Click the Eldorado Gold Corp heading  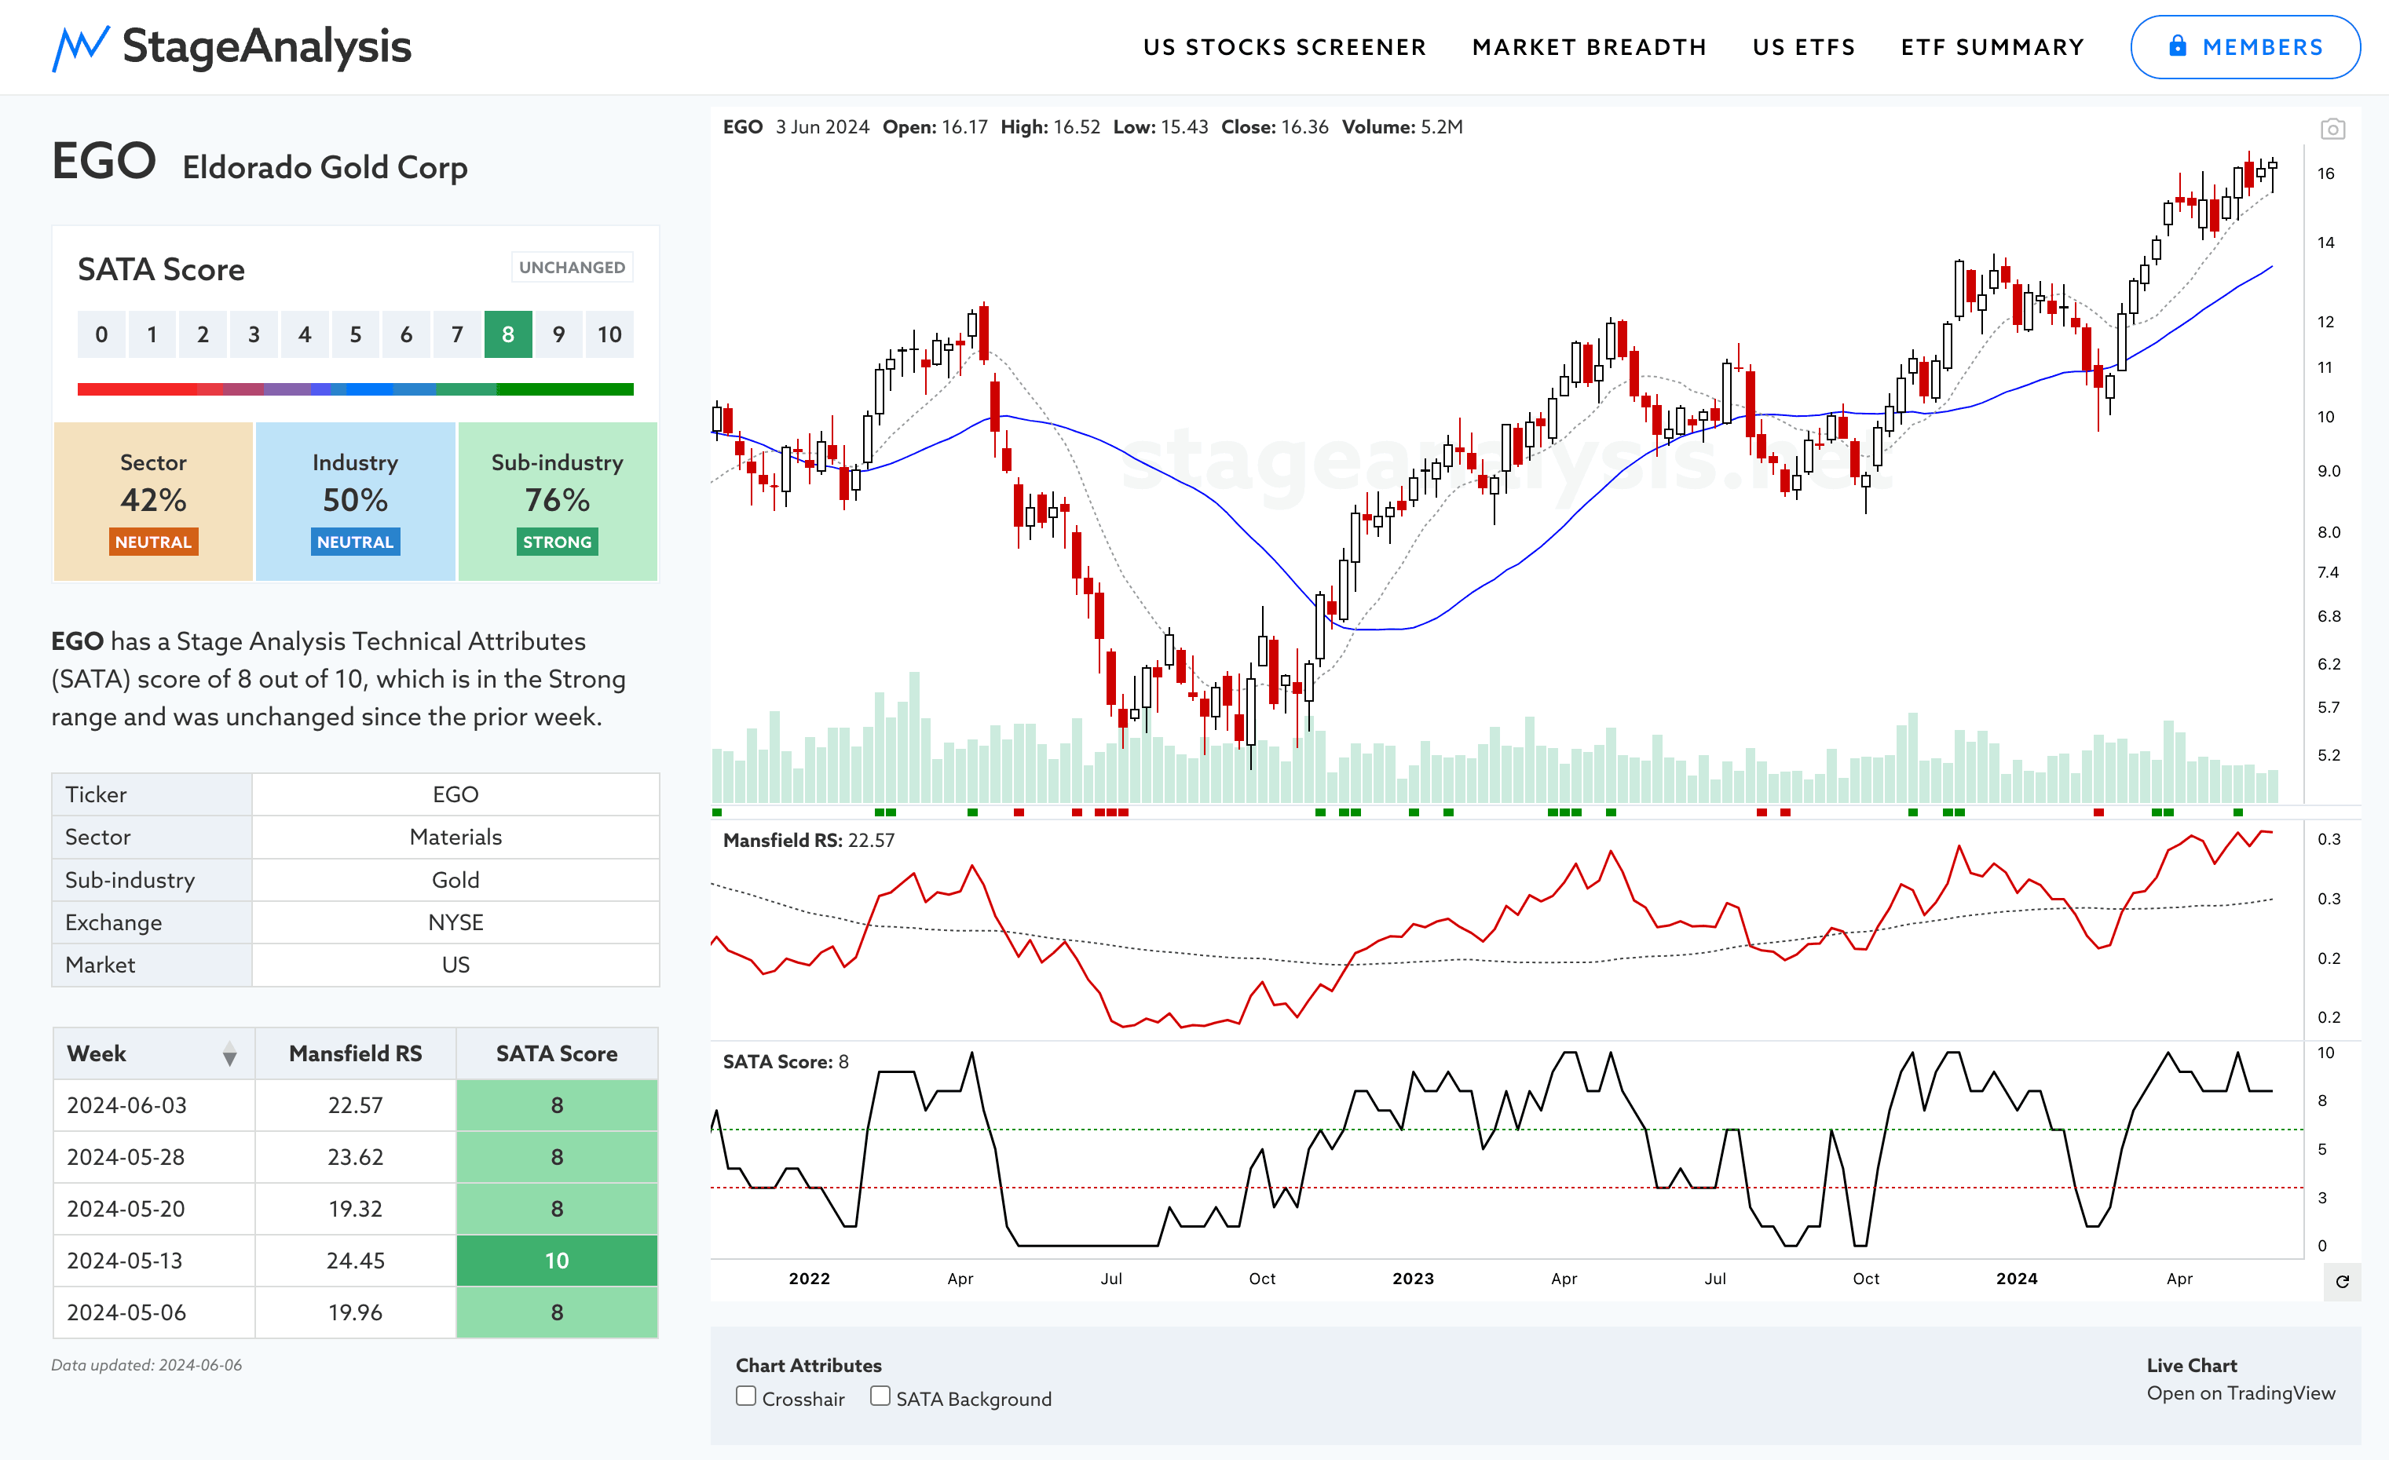coord(325,168)
